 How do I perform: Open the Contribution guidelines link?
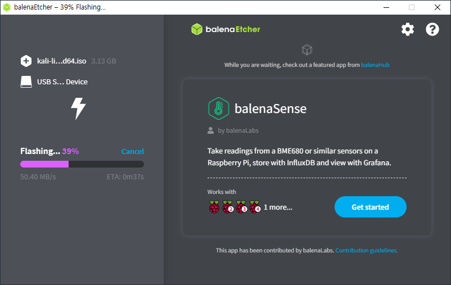(367, 251)
